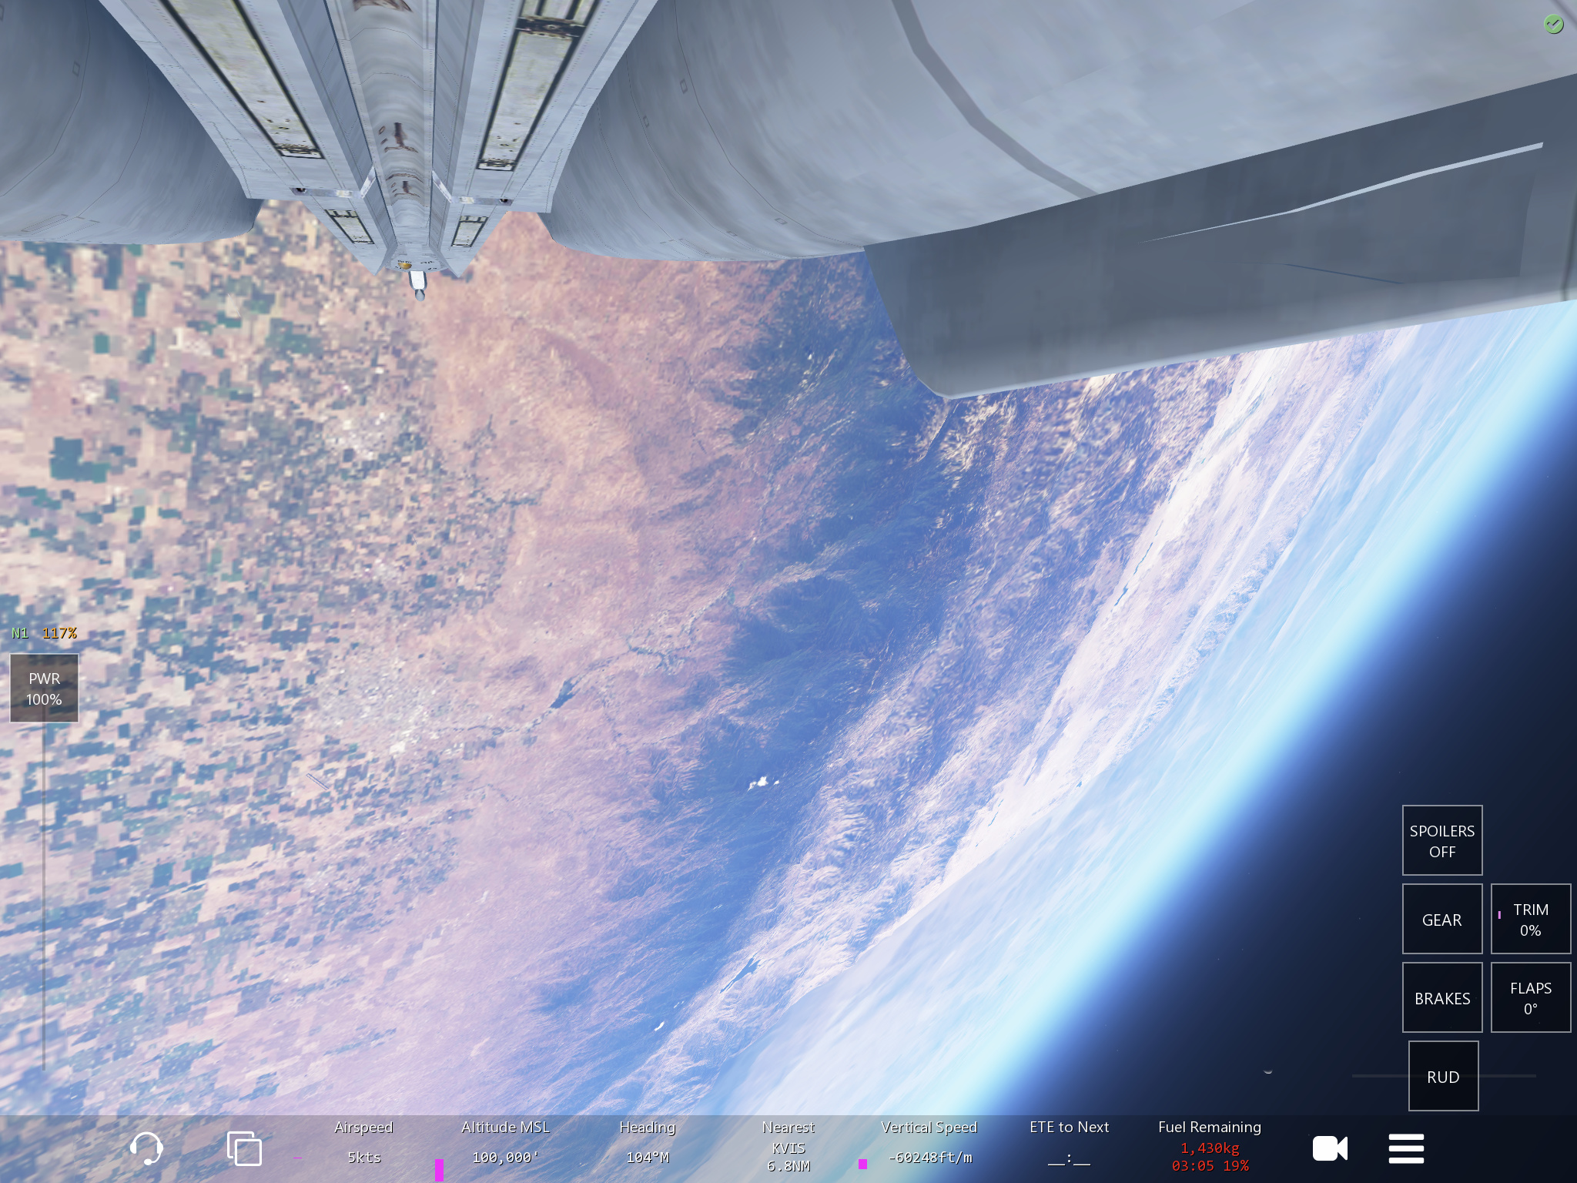Toggle the SPOILERS OFF control

tap(1441, 840)
